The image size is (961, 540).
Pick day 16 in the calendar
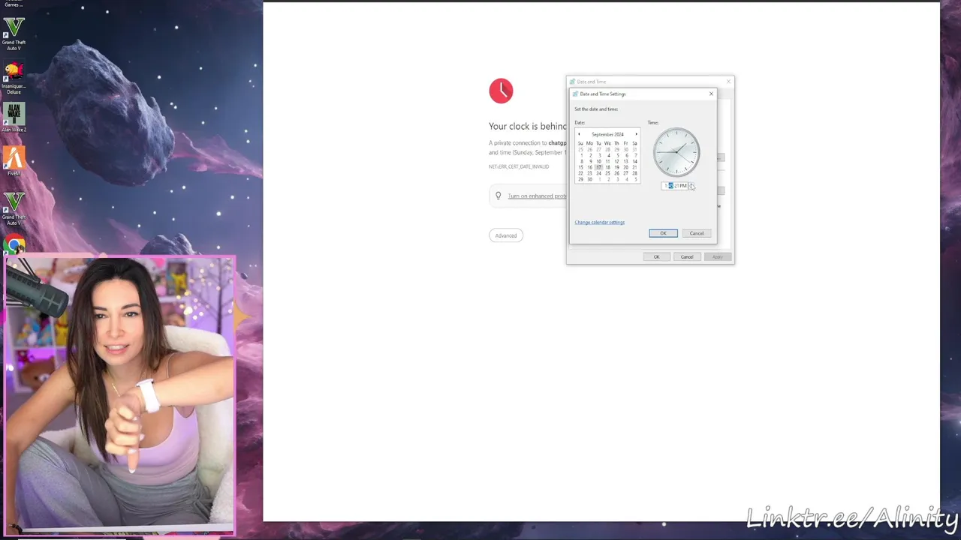[589, 167]
